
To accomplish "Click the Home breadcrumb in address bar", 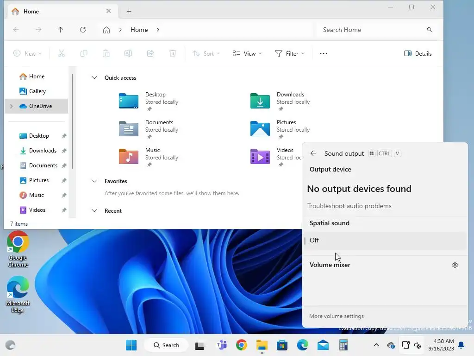I will click(139, 30).
